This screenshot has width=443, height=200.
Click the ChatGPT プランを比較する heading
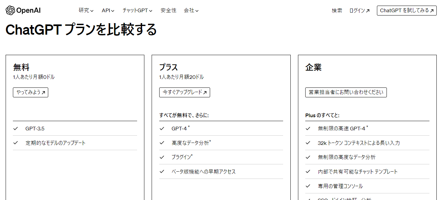[81, 30]
